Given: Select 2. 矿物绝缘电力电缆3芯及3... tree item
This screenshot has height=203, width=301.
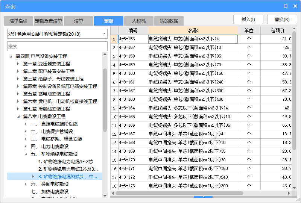Looking at the screenshot, I should (68, 169).
